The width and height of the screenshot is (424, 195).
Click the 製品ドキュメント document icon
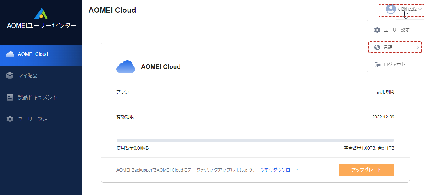10,97
